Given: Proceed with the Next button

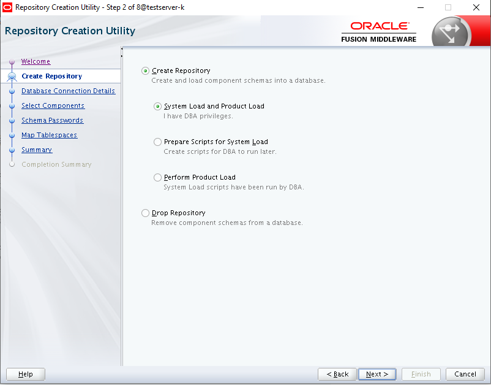Looking at the screenshot, I should click(x=377, y=374).
